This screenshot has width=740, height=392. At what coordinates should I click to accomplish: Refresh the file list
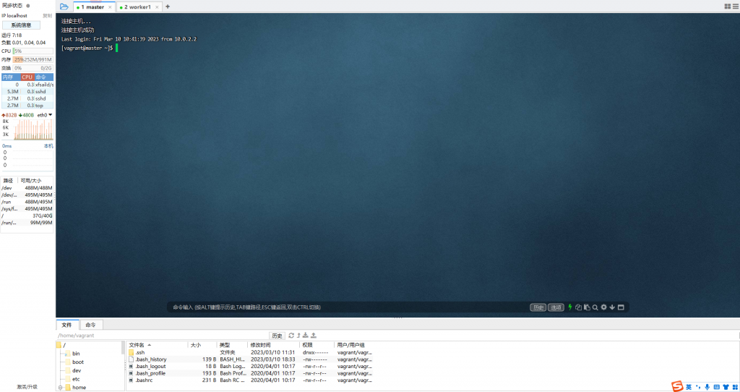[291, 336]
